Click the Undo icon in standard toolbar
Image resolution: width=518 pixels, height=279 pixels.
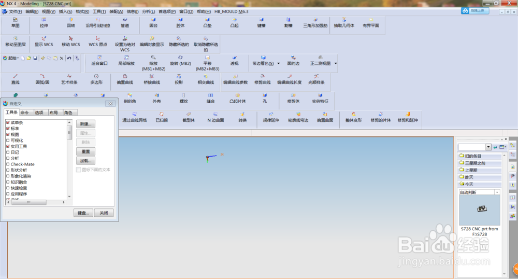(x=69, y=58)
